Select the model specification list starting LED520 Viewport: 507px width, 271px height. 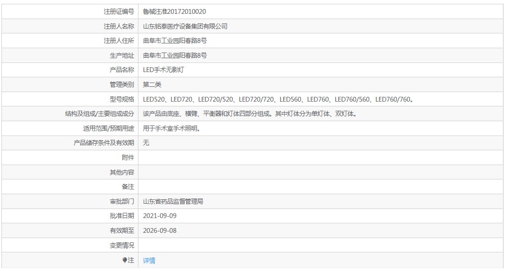278,100
